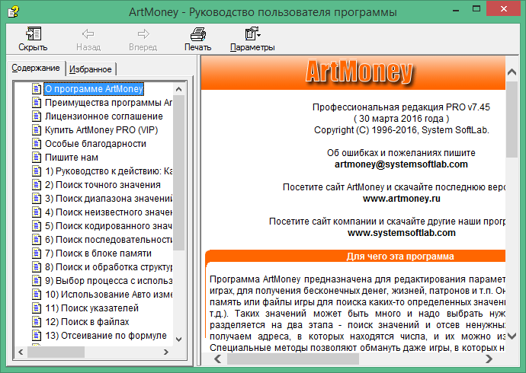Maximize the ArtMoney help window
This screenshot has height=373, width=526.
click(476, 9)
